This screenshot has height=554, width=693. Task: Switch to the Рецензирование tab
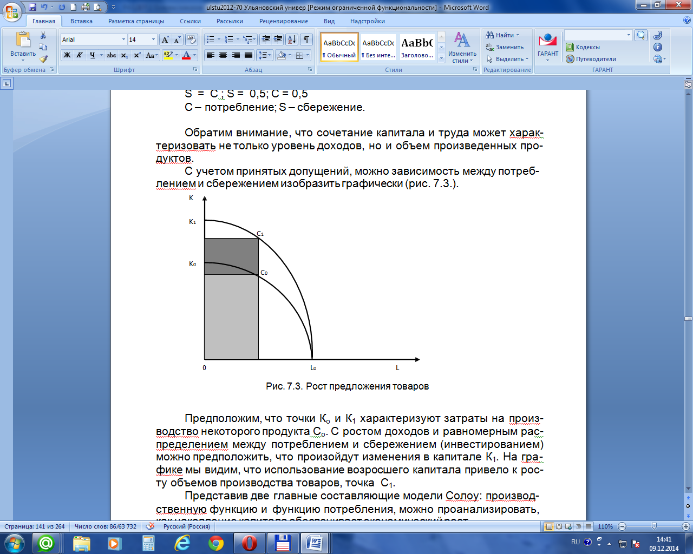click(x=283, y=21)
